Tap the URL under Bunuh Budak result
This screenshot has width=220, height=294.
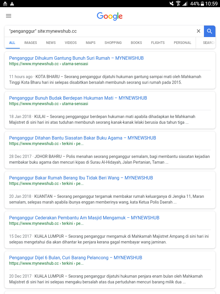pyautogui.click(x=49, y=104)
